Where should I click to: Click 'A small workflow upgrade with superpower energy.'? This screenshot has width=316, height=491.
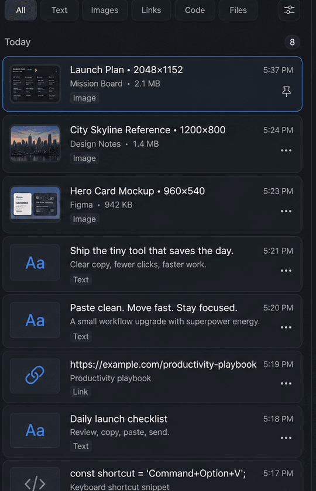coord(165,321)
